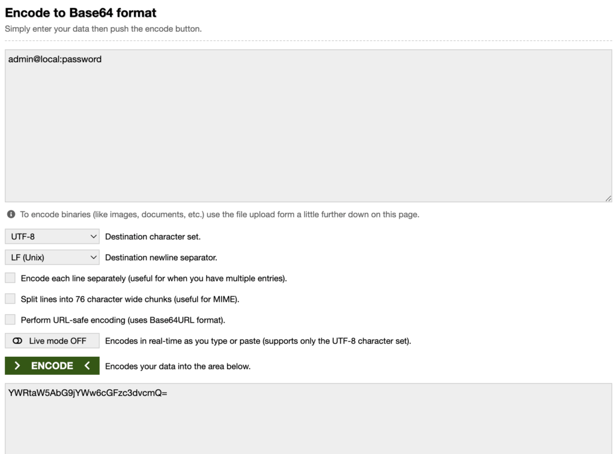This screenshot has width=615, height=454.
Task: Check the split lines into 76 characters box
Action: [10, 299]
